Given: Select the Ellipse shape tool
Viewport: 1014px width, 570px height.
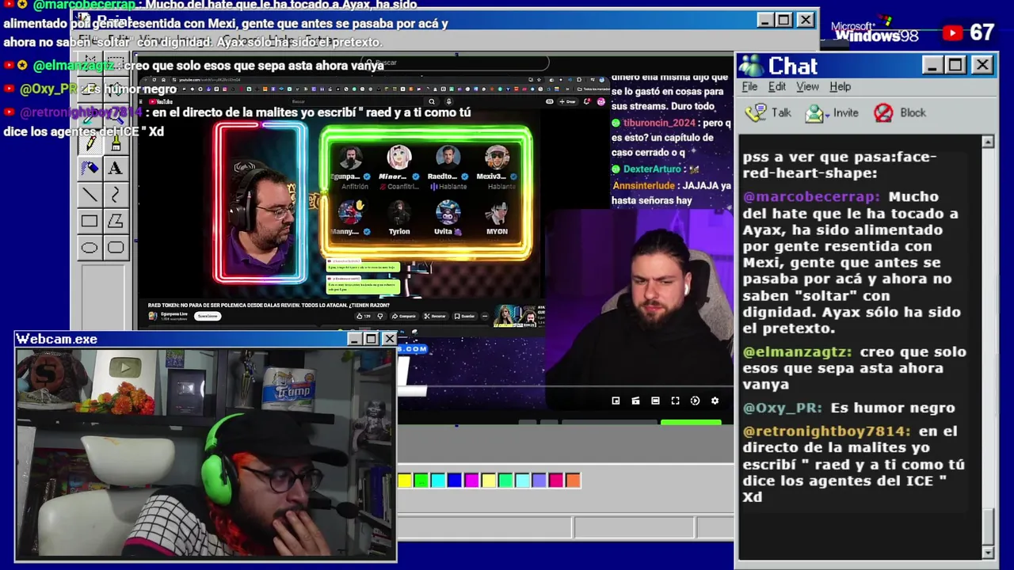Looking at the screenshot, I should [x=90, y=248].
